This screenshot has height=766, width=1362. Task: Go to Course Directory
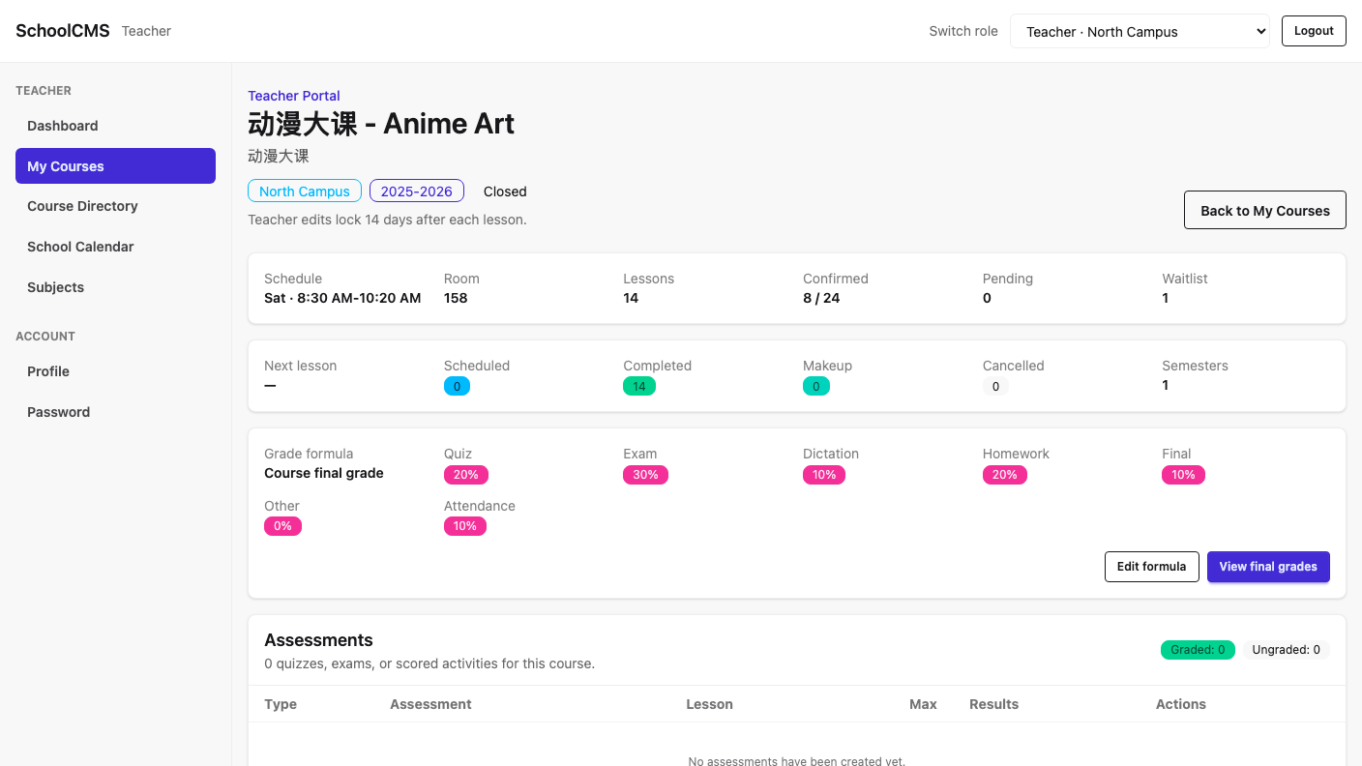click(x=115, y=206)
